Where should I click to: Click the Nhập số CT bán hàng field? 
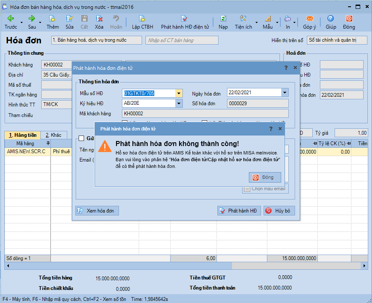pyautogui.click(x=182, y=40)
